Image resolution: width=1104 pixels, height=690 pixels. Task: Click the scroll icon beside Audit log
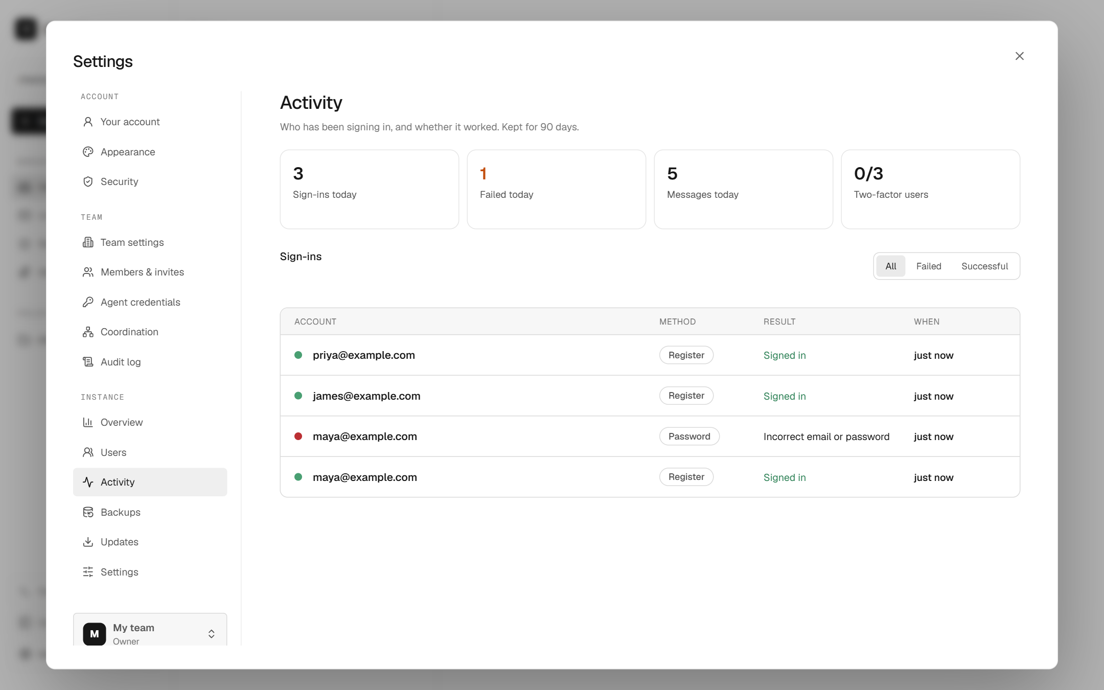88,362
